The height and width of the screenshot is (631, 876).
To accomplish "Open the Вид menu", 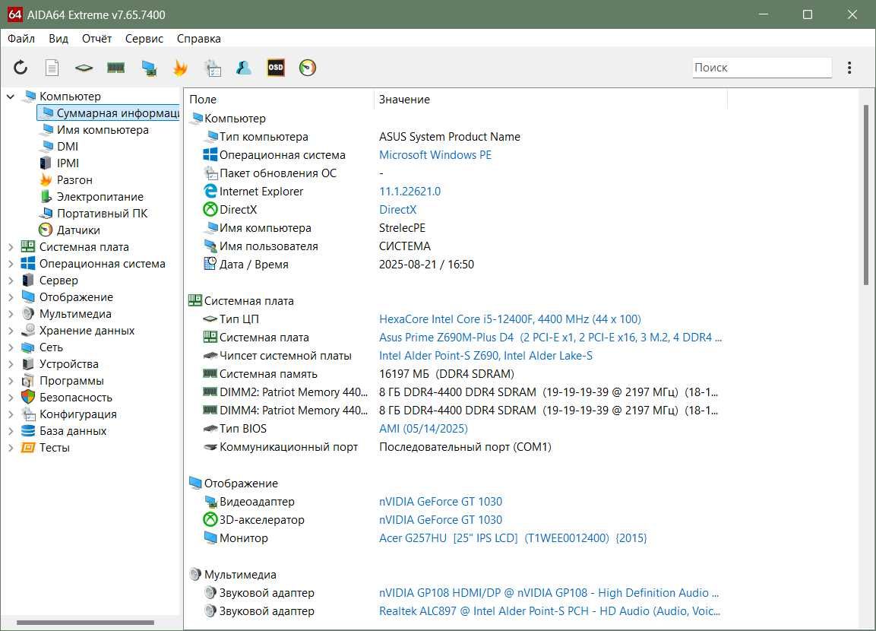I will tap(58, 39).
